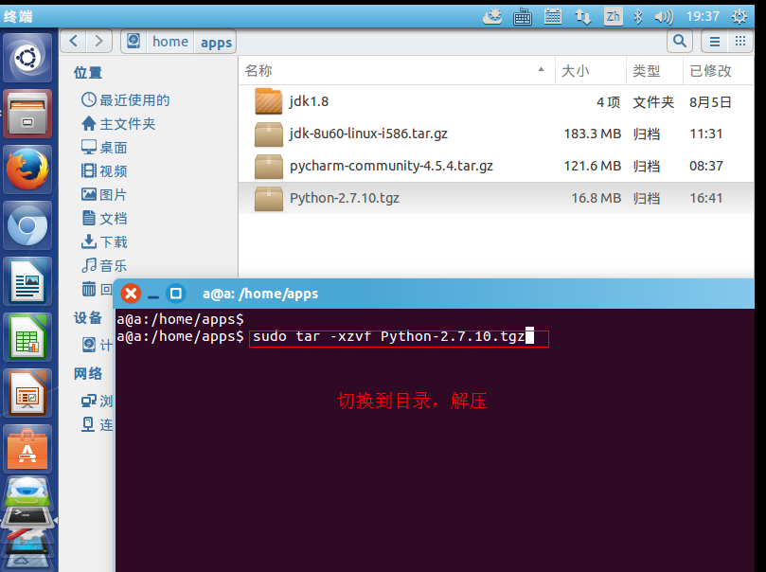Open the 19:37 clock menu
The width and height of the screenshot is (766, 572).
tap(703, 17)
